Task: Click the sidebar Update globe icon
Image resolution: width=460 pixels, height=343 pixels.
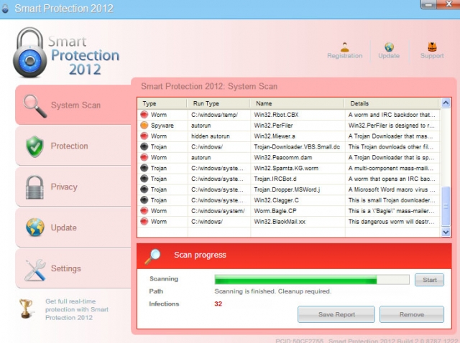Action: [35, 227]
